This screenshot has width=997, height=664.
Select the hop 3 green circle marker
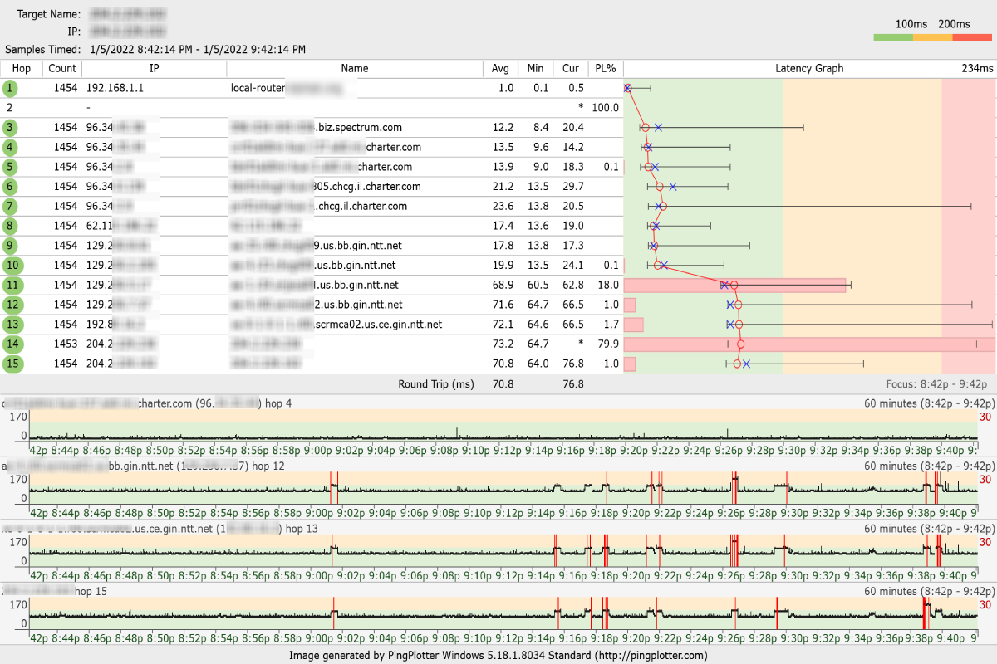10,128
